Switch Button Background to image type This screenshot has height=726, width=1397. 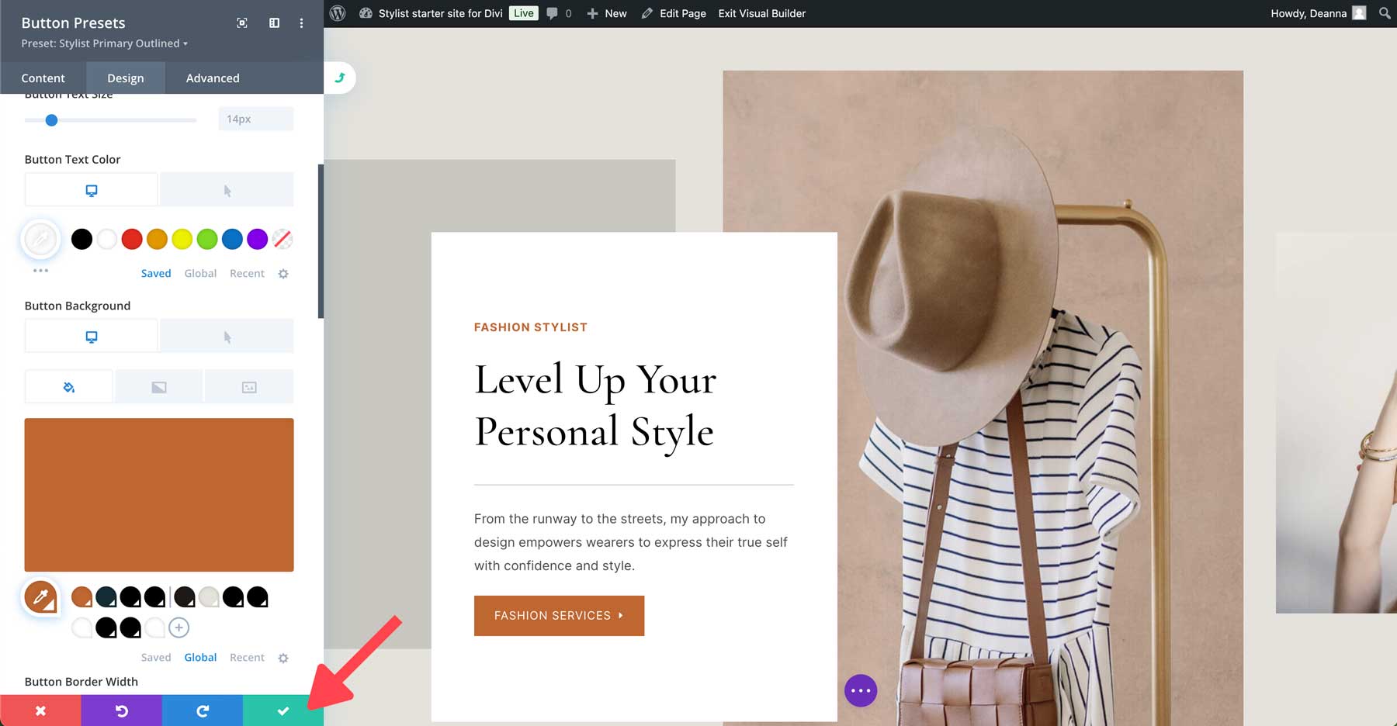pos(248,386)
